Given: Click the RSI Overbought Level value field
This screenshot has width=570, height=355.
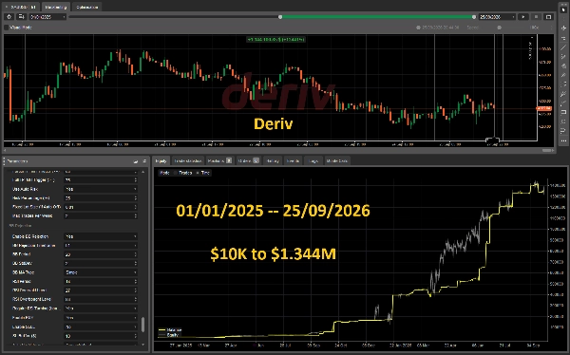Looking at the screenshot, I should 101,299.
